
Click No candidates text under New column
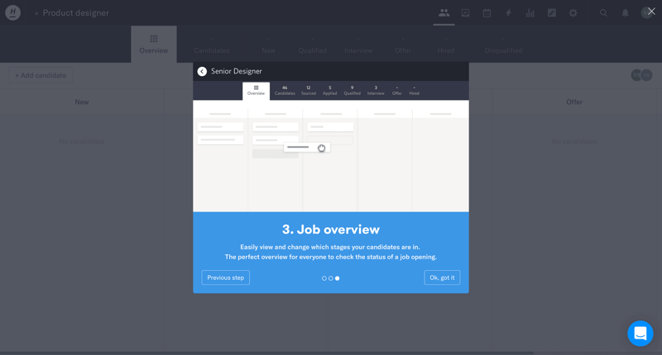point(82,141)
